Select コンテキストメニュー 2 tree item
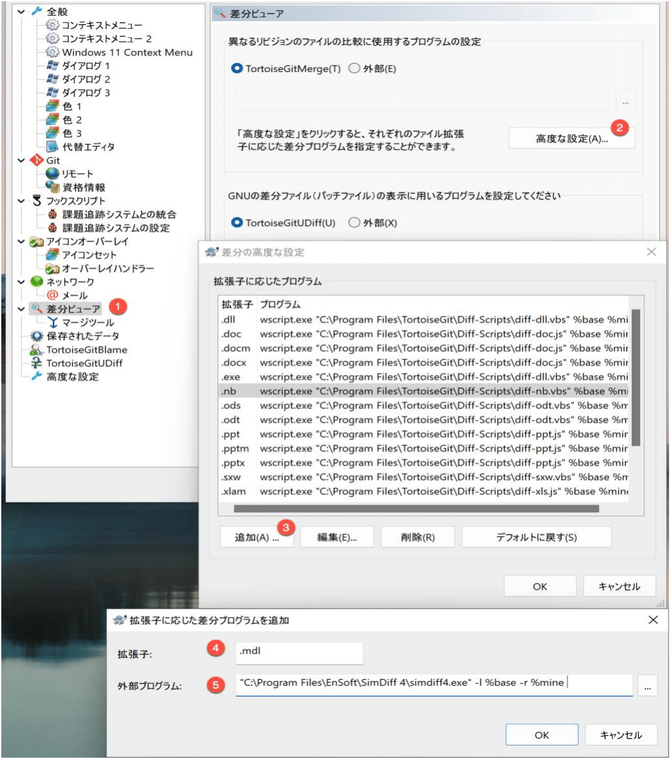The height and width of the screenshot is (759, 671). pos(107,38)
